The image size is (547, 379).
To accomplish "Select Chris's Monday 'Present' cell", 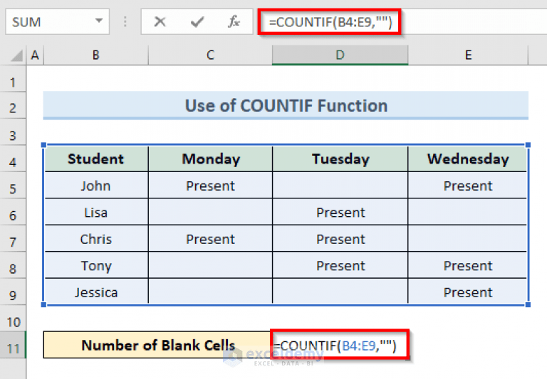I will point(210,239).
